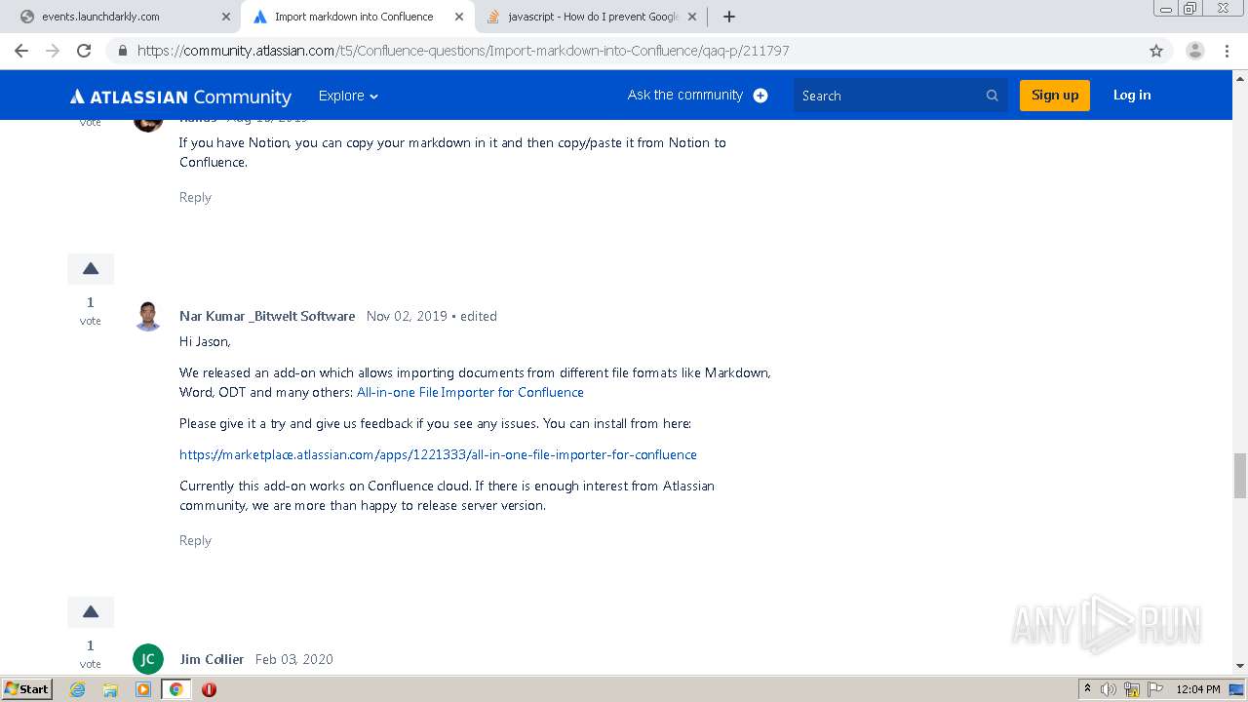1248x702 pixels.
Task: Switch to javascript Stack Overflow tab
Action: (591, 17)
